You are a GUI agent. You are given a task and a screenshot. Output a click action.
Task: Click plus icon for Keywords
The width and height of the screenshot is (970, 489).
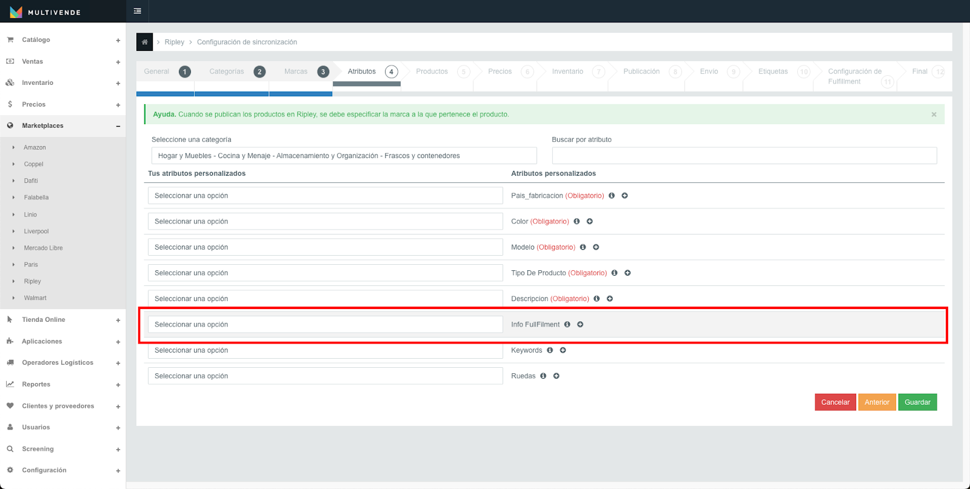pyautogui.click(x=563, y=350)
